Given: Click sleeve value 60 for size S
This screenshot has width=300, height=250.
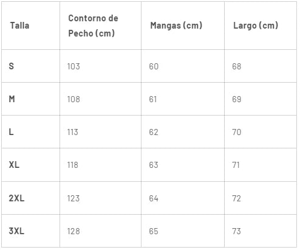Looking at the screenshot, I should pos(154,66).
